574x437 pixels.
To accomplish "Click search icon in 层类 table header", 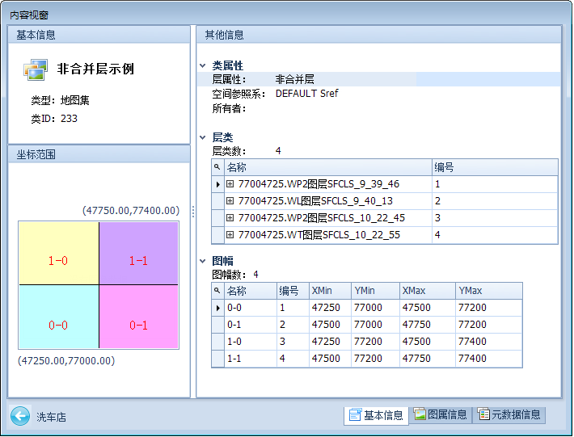I will pos(217,167).
